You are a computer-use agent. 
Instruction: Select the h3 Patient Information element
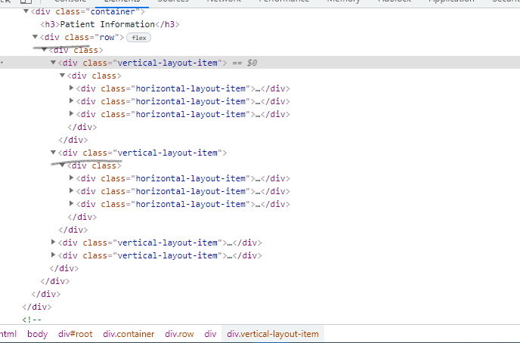(x=110, y=24)
